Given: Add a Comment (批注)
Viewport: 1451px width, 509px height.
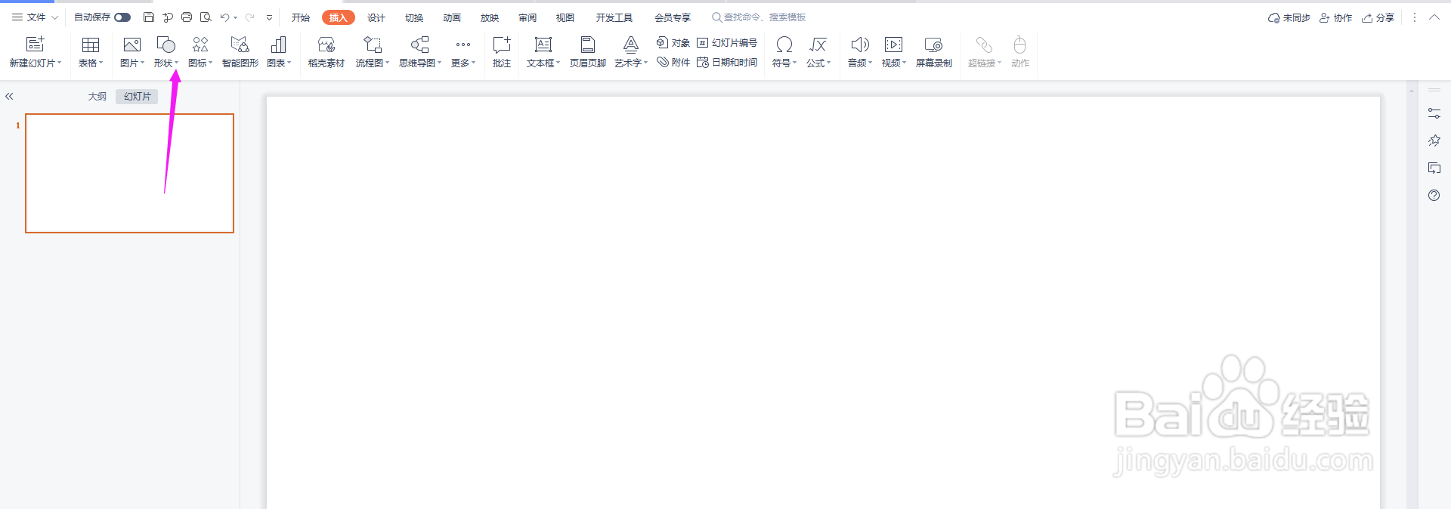Looking at the screenshot, I should [502, 52].
